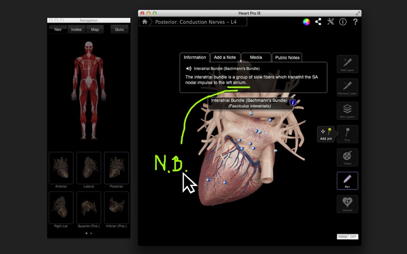The height and width of the screenshot is (254, 407).
Task: Select the Pins tool
Action: [347, 134]
